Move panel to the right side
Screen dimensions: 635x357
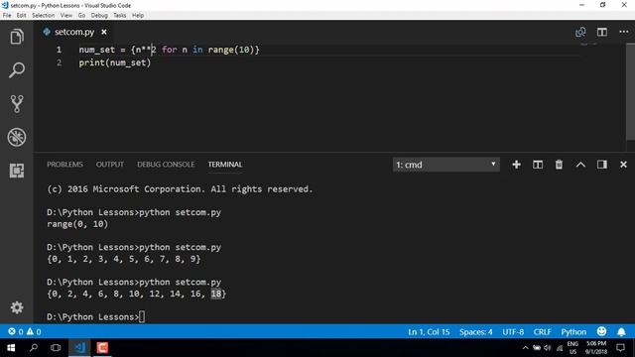[x=602, y=165]
